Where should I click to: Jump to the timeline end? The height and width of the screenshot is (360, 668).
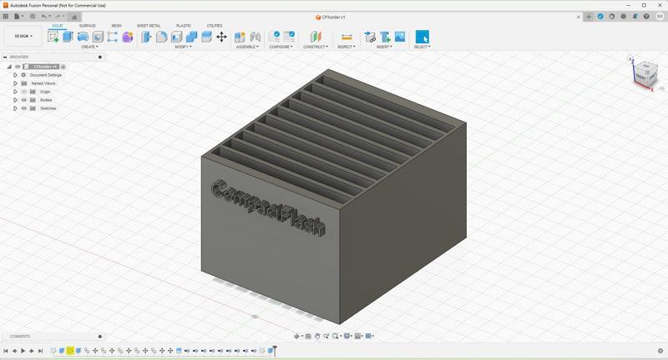(40, 351)
